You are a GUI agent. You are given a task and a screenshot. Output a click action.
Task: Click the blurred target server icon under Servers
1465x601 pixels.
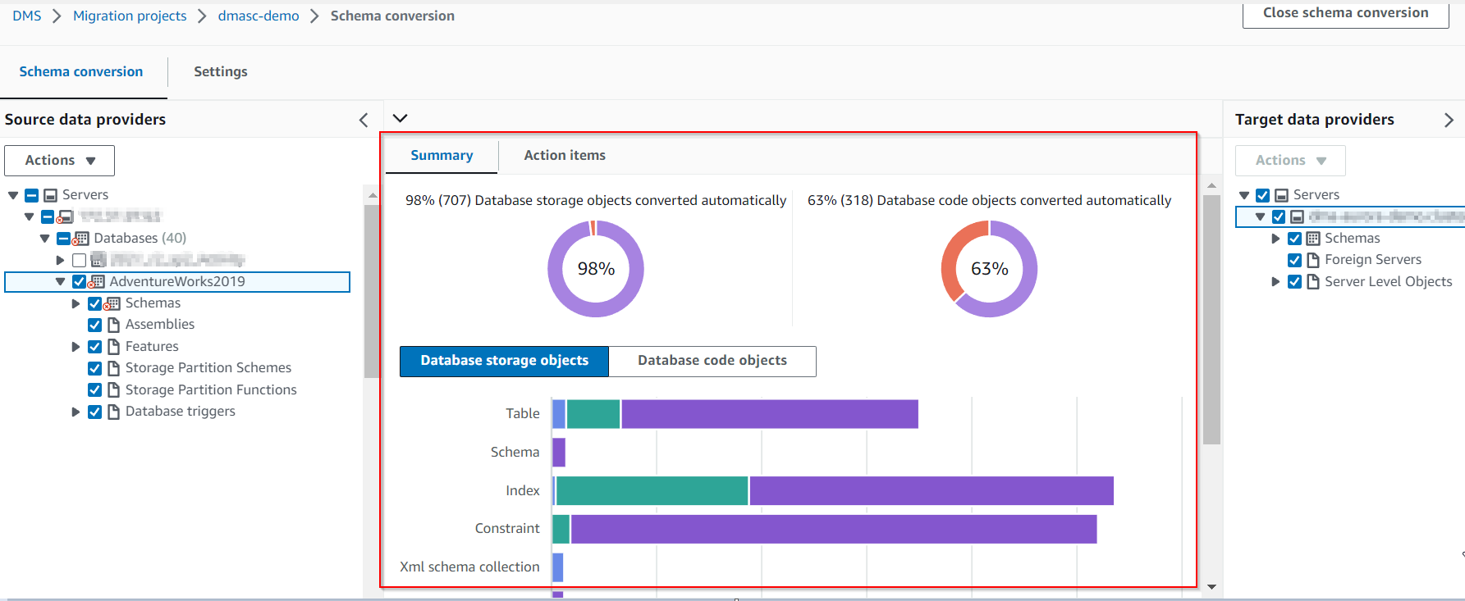point(1298,216)
